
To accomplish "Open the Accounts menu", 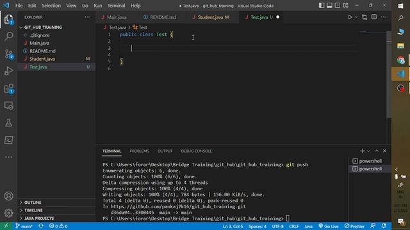I will (8, 196).
